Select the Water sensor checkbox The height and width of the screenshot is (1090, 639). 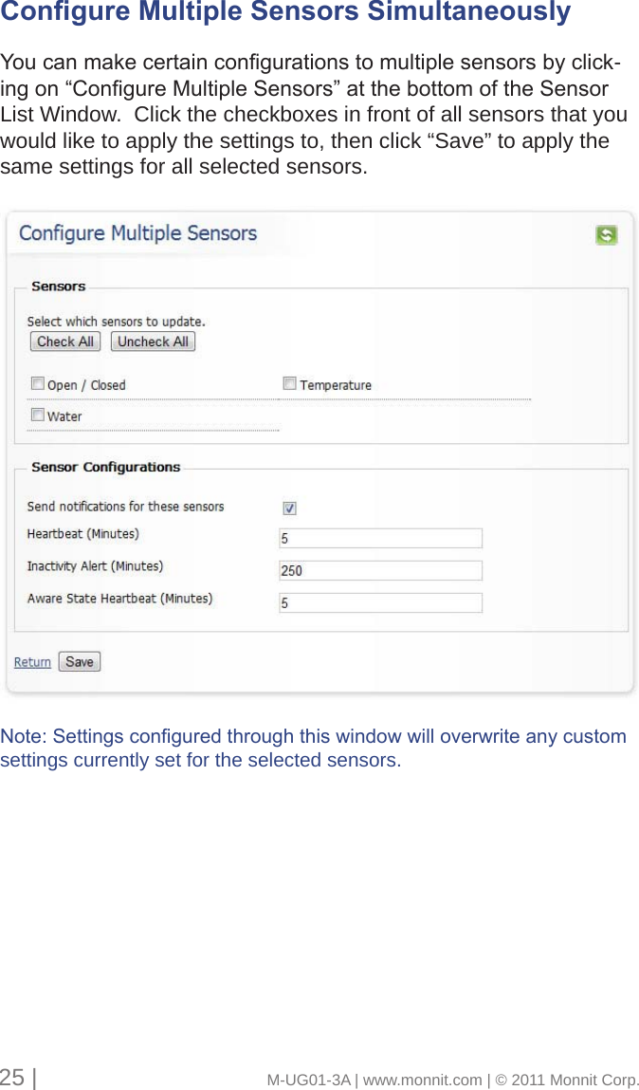(38, 415)
